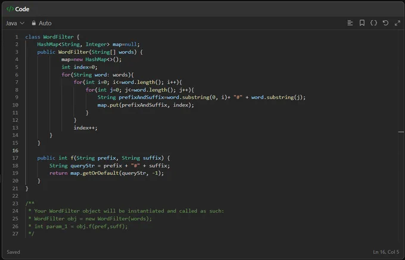This screenshot has height=260, width=405.
Task: Click the Auto lock icon
Action: [x=33, y=23]
